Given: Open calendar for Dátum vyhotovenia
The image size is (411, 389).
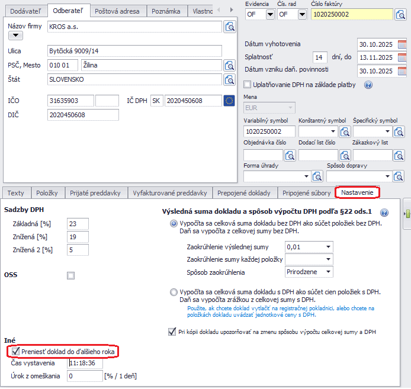Looking at the screenshot, I should pyautogui.click(x=403, y=44).
